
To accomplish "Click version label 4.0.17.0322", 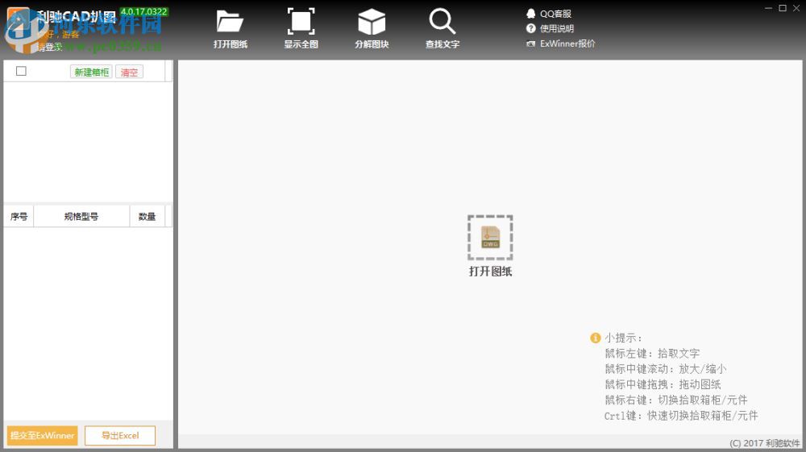I will [x=144, y=11].
